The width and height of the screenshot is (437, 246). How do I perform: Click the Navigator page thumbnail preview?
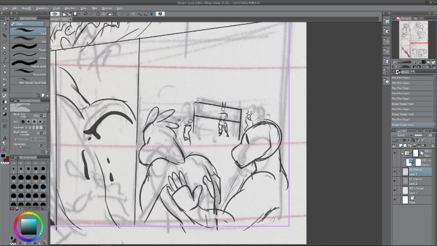tap(413, 40)
